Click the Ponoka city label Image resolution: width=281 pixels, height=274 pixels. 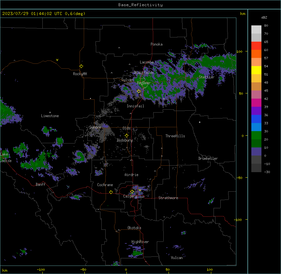point(156,44)
